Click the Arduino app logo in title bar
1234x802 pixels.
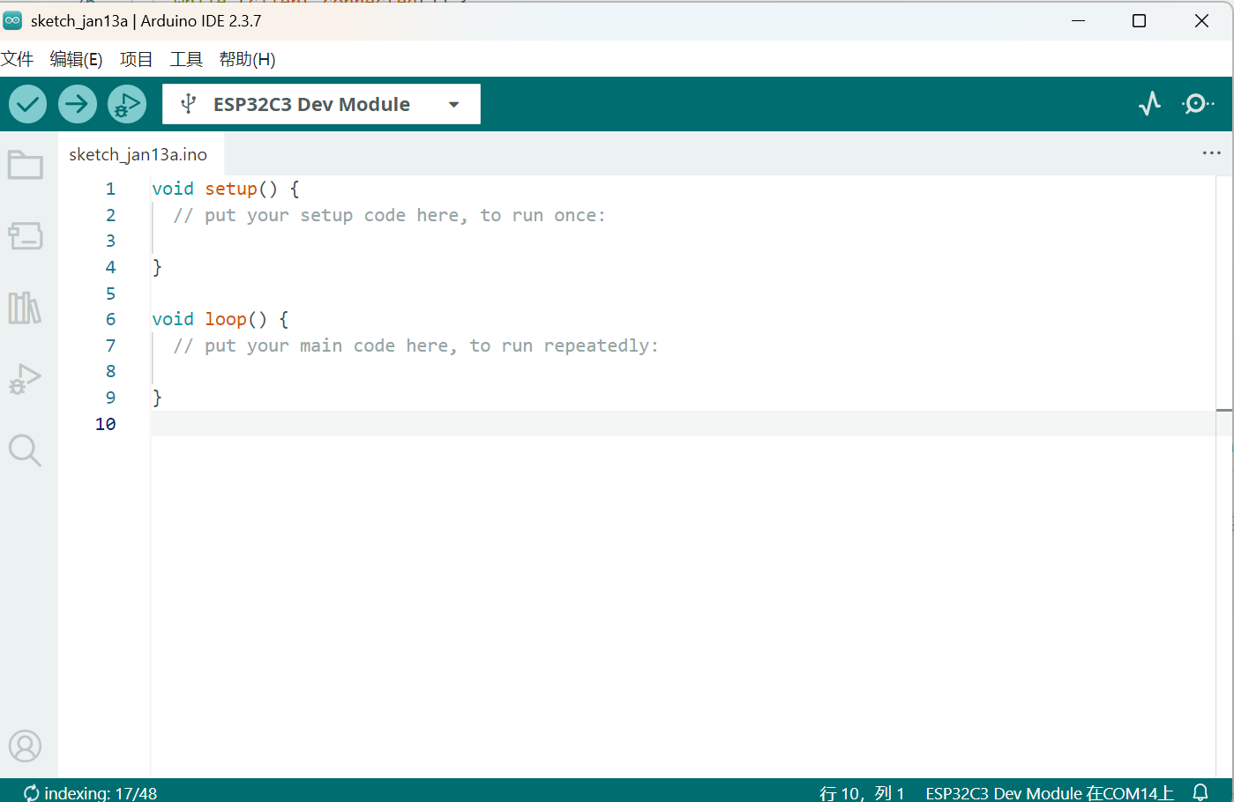pyautogui.click(x=12, y=20)
